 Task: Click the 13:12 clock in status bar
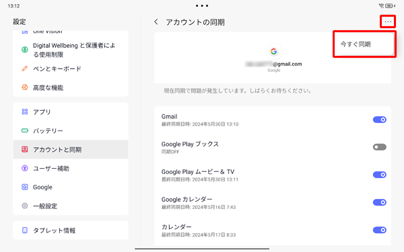pyautogui.click(x=13, y=6)
